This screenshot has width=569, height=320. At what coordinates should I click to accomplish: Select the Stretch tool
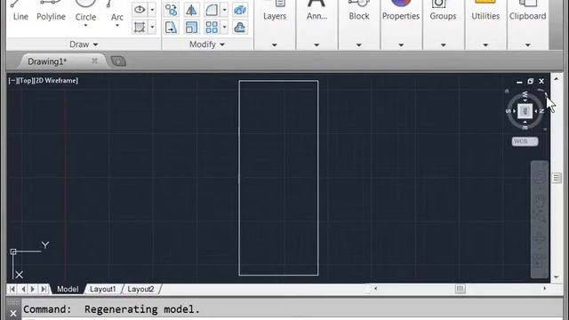pos(171,28)
